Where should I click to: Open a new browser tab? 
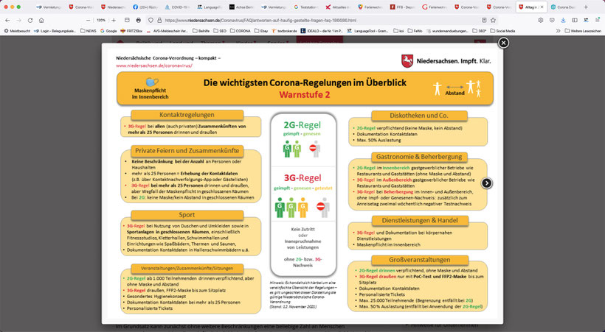[x=586, y=7]
